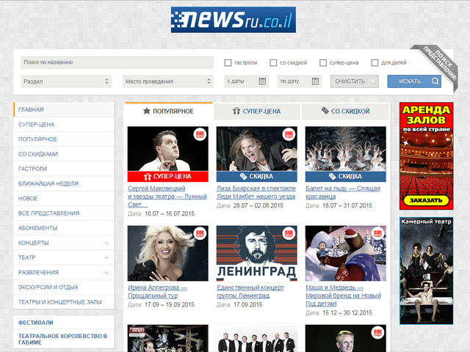The image size is (470, 352).
Task: Open Все представления sidebar item
Action: (x=64, y=213)
